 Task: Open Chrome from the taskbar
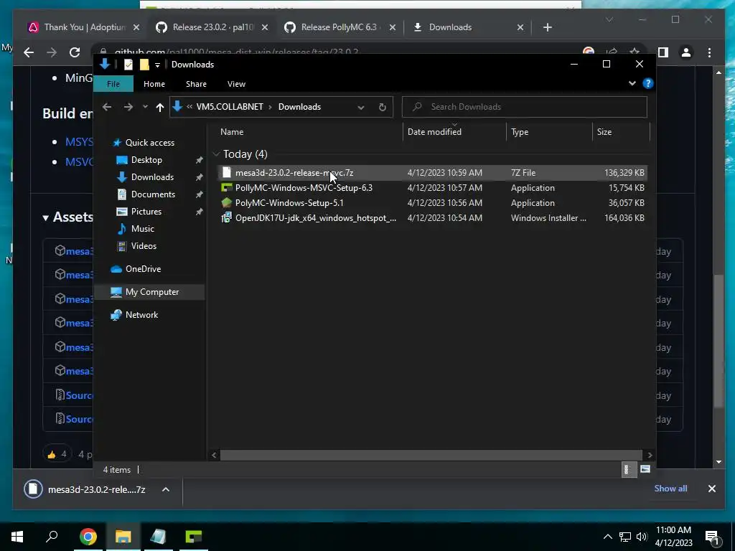point(88,537)
